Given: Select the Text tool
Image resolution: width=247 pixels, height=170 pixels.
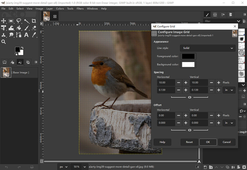Looking at the screenshot, I should (26, 35).
